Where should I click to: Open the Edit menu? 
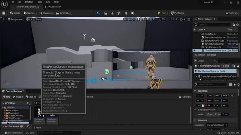19,2
